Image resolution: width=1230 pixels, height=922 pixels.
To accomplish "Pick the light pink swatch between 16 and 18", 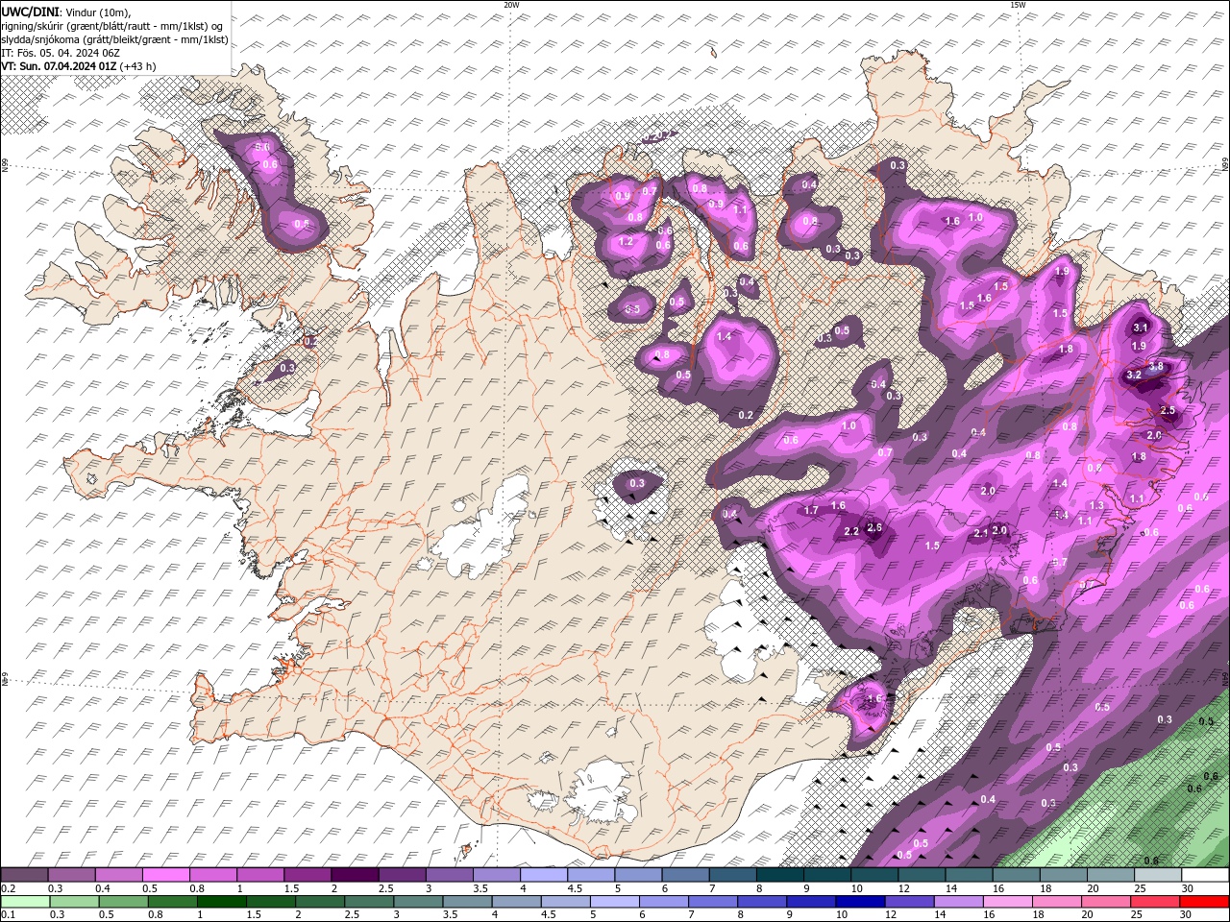I will pos(1006,901).
